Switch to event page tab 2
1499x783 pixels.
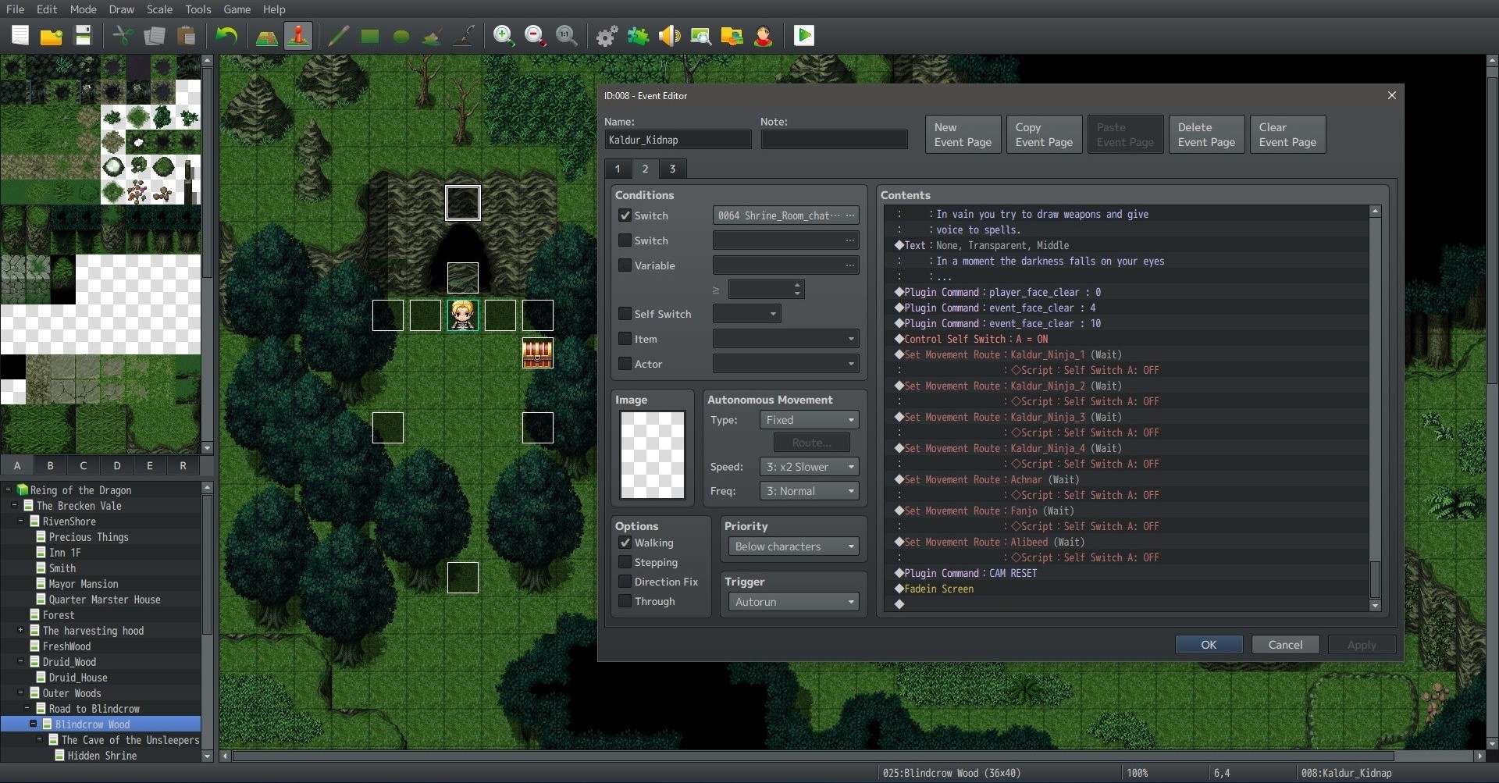(x=645, y=169)
